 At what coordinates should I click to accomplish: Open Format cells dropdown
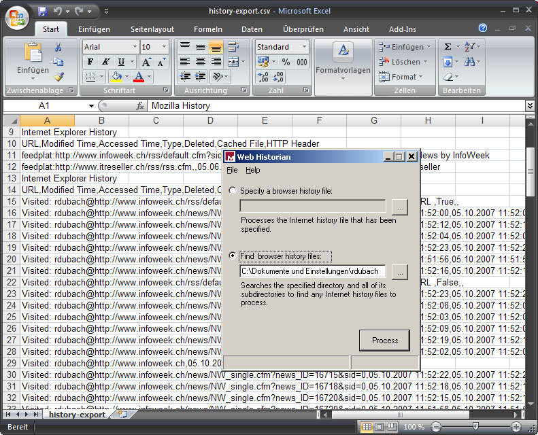(401, 77)
